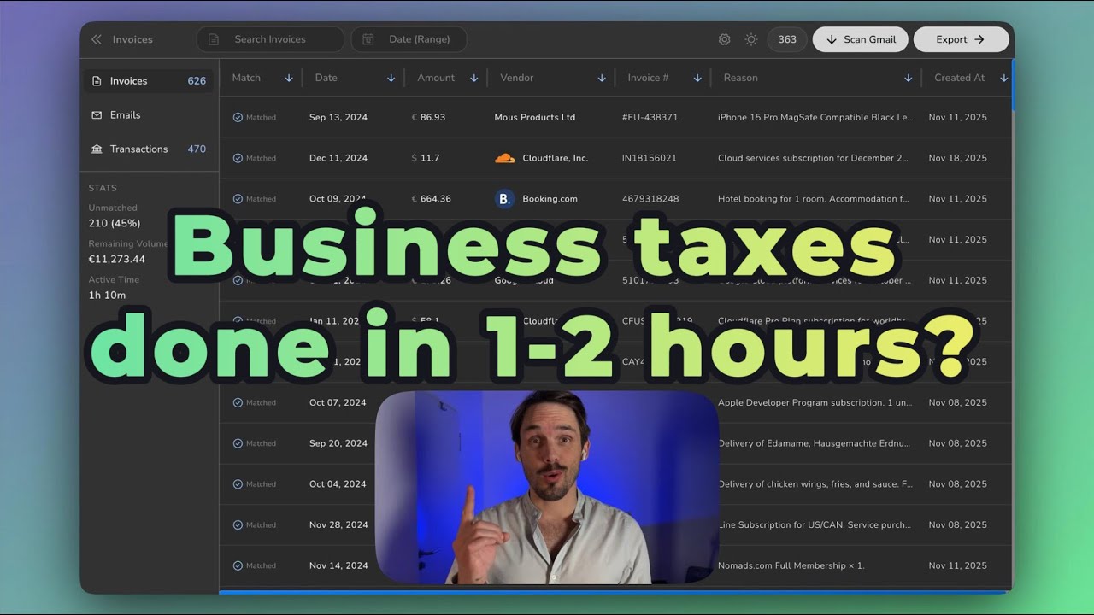
Task: Select vendor Mous Products Ltd
Action: (534, 118)
